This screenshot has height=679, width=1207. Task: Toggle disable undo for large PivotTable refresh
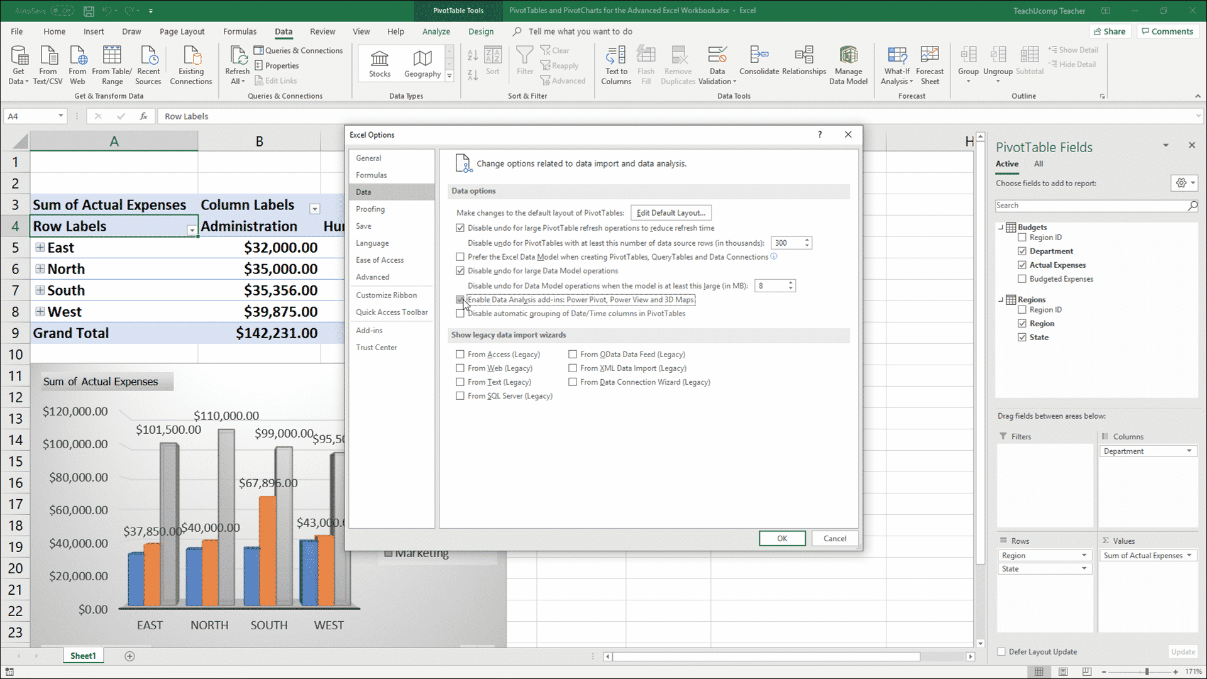[461, 228]
